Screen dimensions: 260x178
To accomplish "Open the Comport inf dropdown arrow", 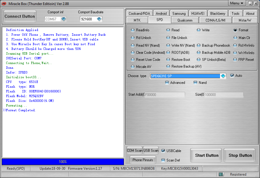I will 64,19.
